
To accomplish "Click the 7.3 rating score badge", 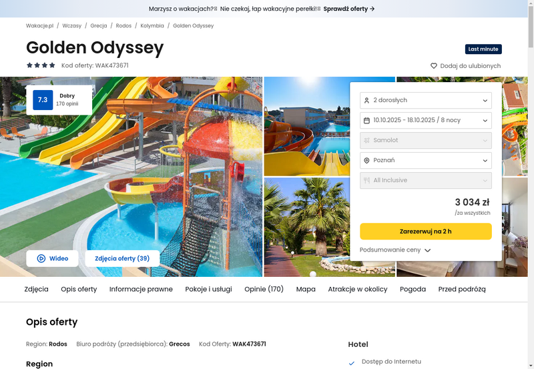I will (x=43, y=99).
